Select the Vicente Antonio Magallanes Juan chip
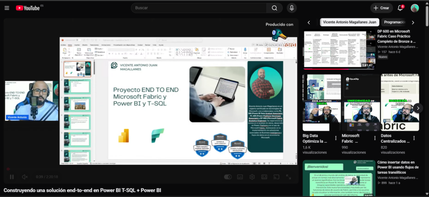 tap(349, 22)
